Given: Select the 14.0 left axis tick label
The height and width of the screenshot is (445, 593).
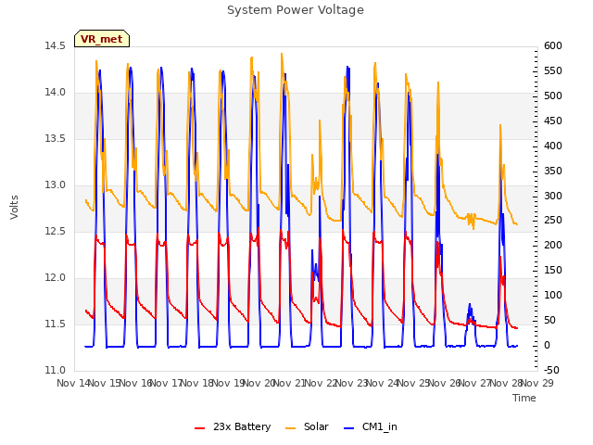Looking at the screenshot, I should tap(56, 93).
